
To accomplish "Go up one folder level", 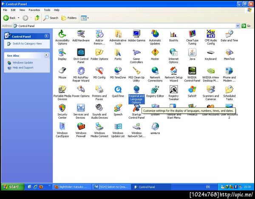I will click(x=37, y=18).
